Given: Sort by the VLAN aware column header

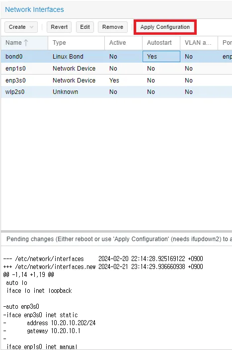Looking at the screenshot, I should coord(199,43).
